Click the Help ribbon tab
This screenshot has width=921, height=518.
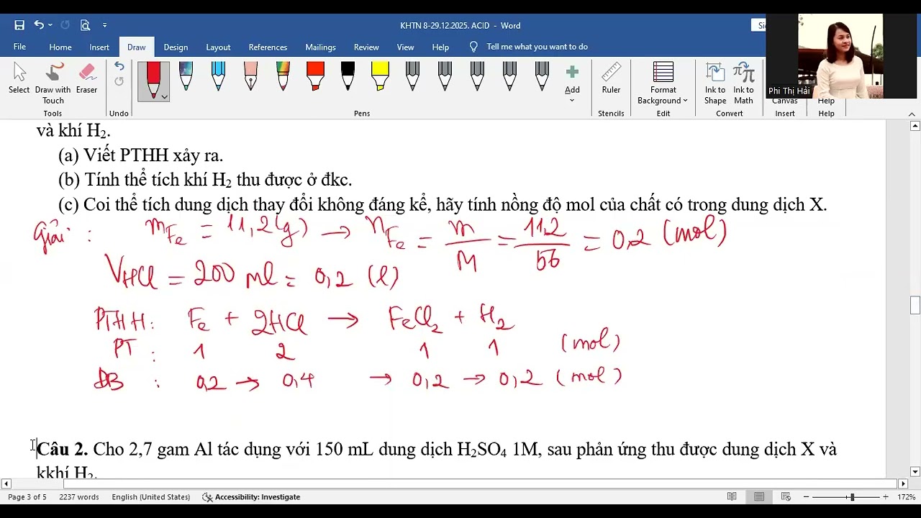tap(440, 47)
